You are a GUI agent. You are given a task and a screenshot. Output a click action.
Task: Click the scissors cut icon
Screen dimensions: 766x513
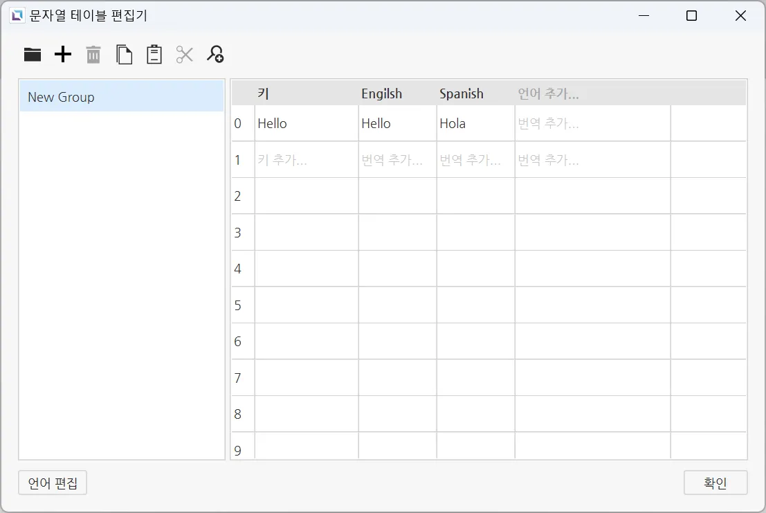point(185,55)
